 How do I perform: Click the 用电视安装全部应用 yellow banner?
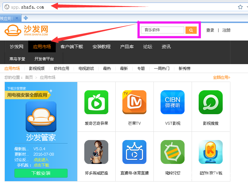coord(27,95)
